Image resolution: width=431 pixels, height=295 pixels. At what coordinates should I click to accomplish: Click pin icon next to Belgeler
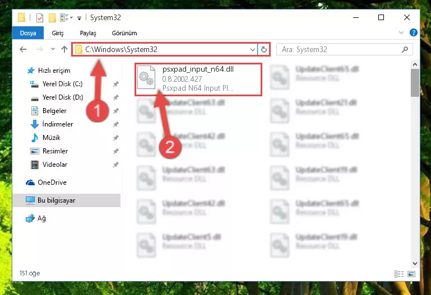[115, 111]
